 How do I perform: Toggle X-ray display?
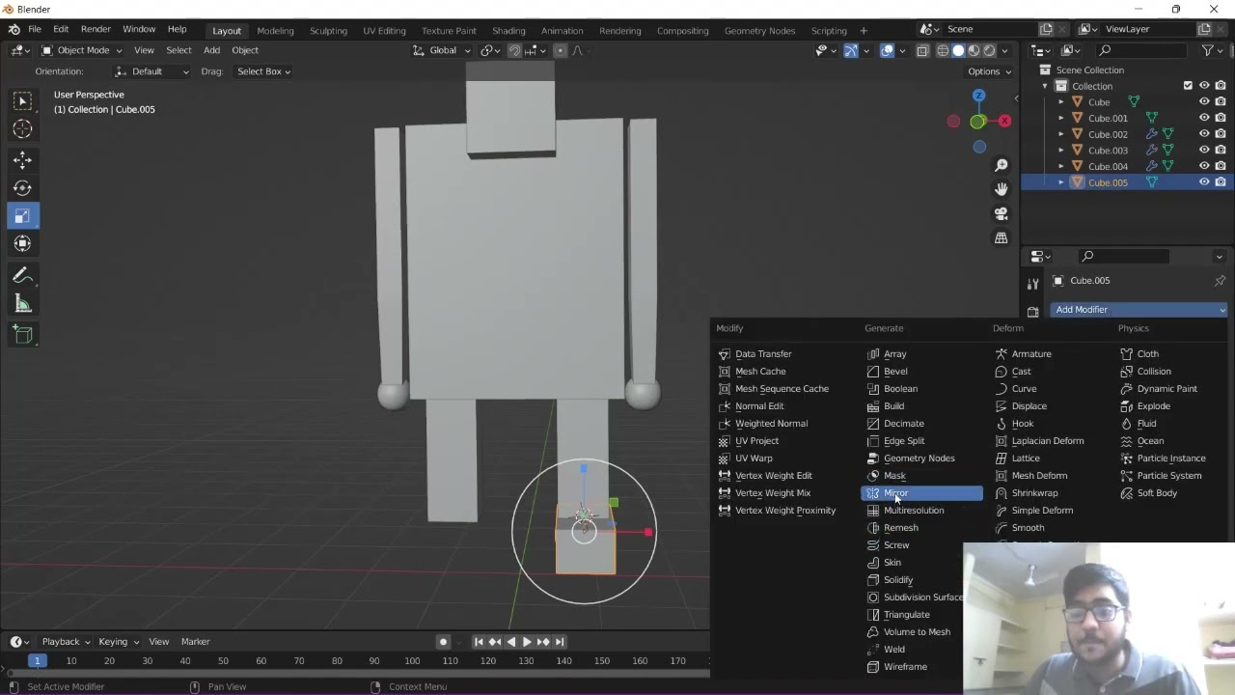pyautogui.click(x=922, y=50)
